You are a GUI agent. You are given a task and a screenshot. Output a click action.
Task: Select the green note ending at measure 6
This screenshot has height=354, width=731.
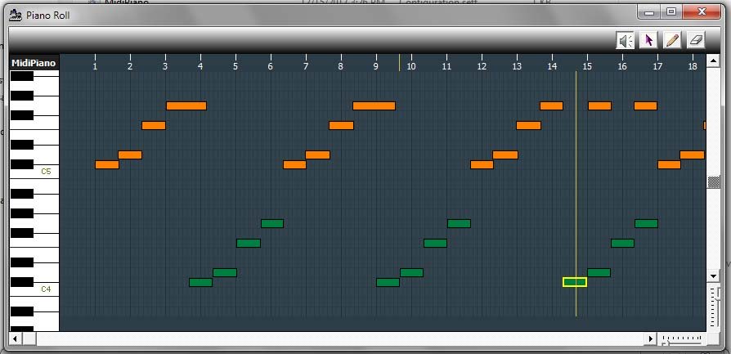(x=272, y=223)
